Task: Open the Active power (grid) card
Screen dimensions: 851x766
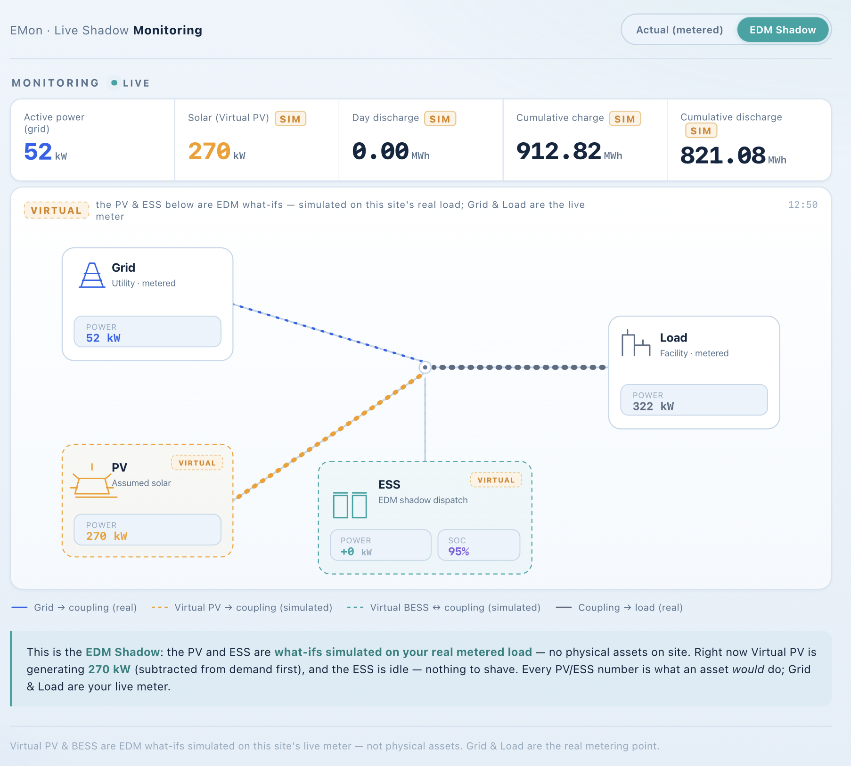Action: [93, 140]
